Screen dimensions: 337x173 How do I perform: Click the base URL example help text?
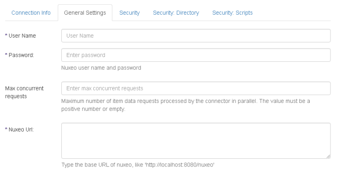pyautogui.click(x=138, y=165)
